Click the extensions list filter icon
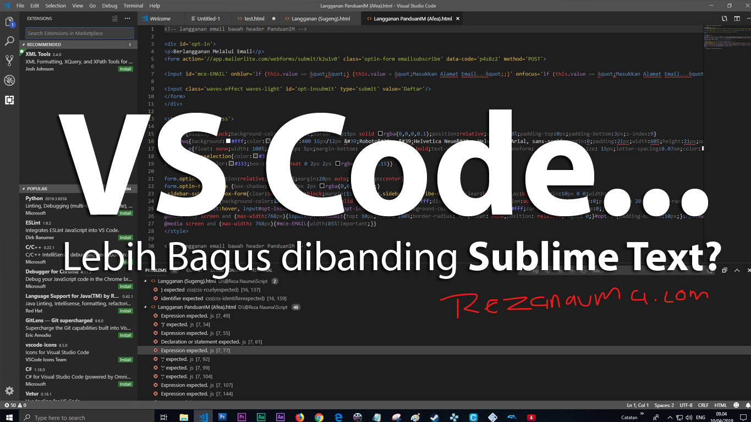This screenshot has height=422, width=751. 114,18
